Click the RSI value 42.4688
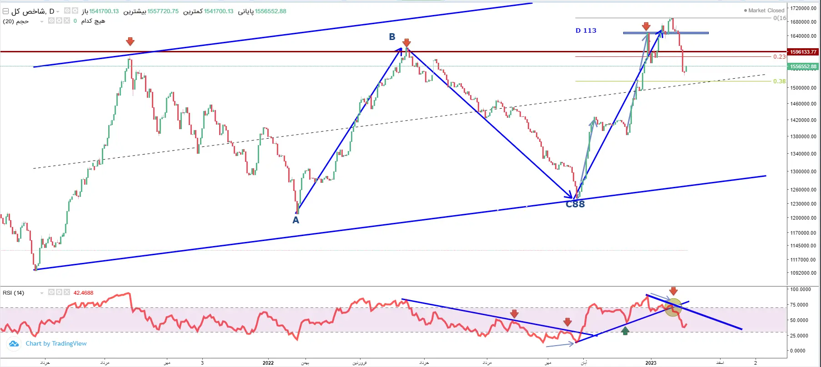This screenshot has height=367, width=821. pyautogui.click(x=84, y=293)
